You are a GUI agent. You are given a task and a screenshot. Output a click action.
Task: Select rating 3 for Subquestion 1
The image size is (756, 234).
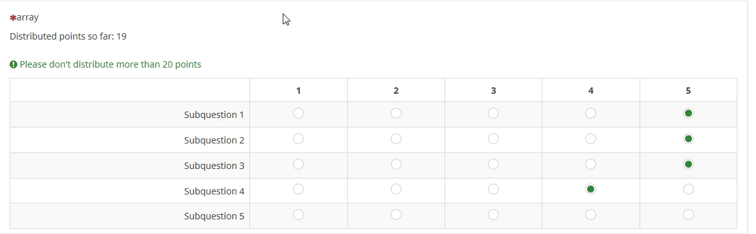(493, 113)
